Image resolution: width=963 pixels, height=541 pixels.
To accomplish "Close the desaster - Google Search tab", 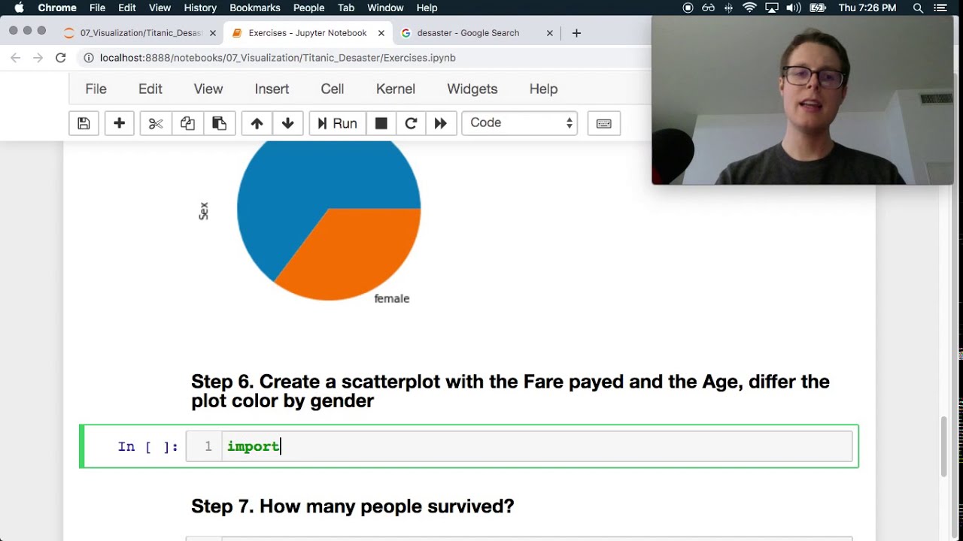I will (550, 33).
